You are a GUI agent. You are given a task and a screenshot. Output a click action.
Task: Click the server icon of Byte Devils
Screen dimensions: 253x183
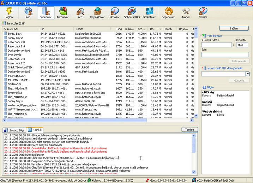pyautogui.click(x=5, y=55)
